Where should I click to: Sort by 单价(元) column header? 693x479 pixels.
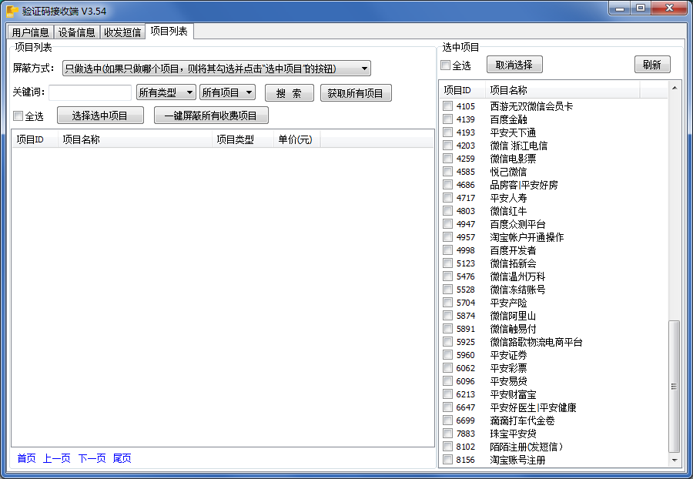[296, 139]
